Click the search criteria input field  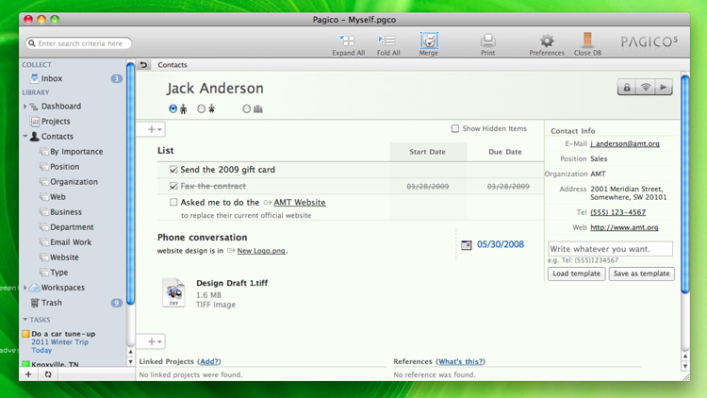[x=79, y=43]
